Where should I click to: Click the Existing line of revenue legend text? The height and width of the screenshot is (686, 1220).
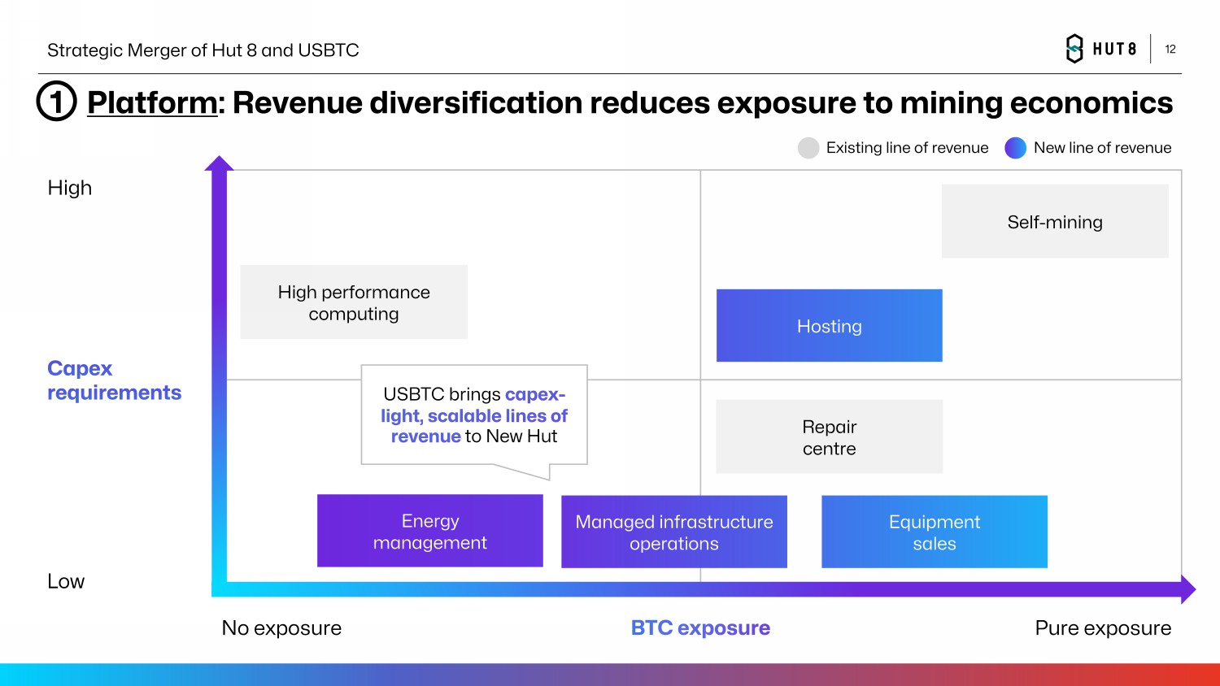click(907, 148)
